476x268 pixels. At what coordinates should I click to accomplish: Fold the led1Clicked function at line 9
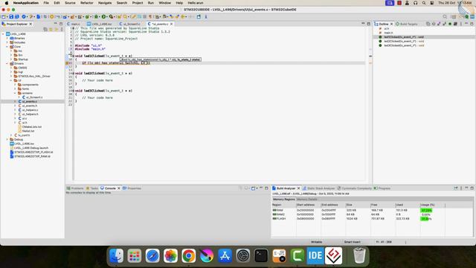pos(73,56)
